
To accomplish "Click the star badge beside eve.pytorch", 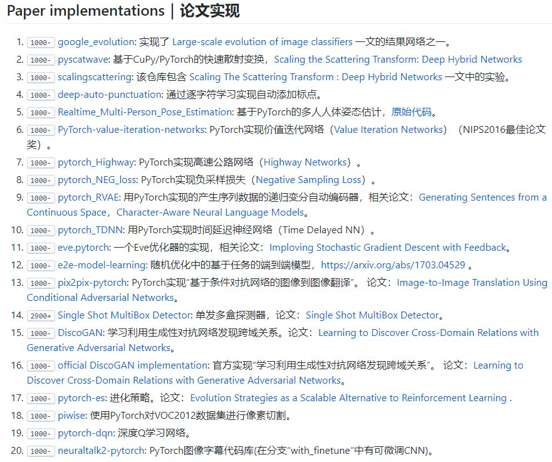I will click(x=41, y=249).
